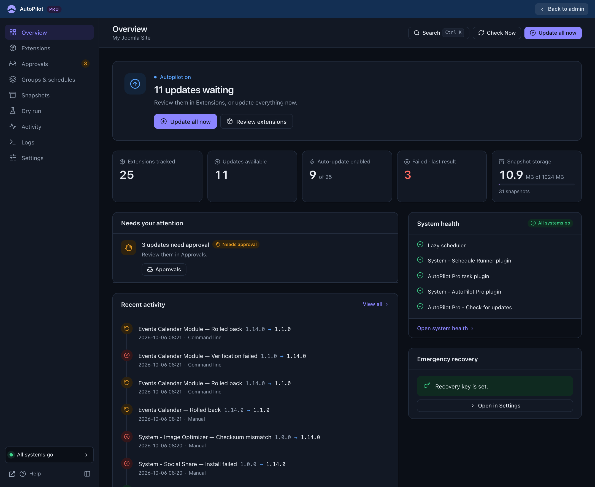Click the All systems go badge in System health
595x487 pixels.
point(550,223)
